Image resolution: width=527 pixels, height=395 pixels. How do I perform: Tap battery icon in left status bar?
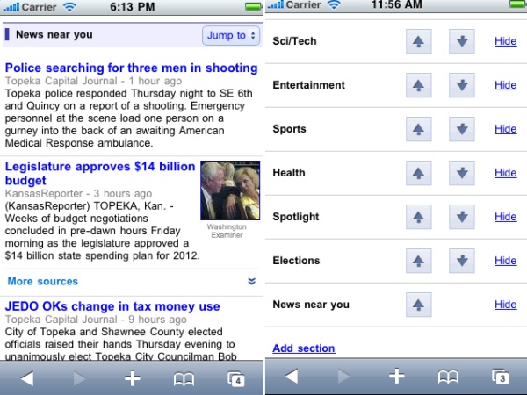coord(254,7)
